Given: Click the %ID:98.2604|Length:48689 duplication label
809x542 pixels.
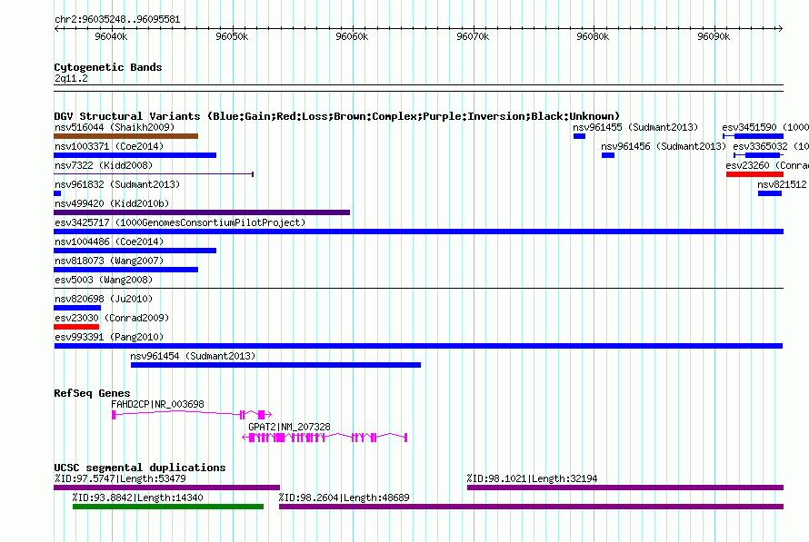Looking at the screenshot, I should 345,498.
